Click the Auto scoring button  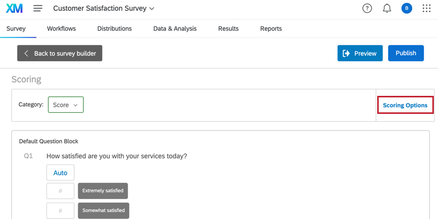[x=60, y=173]
